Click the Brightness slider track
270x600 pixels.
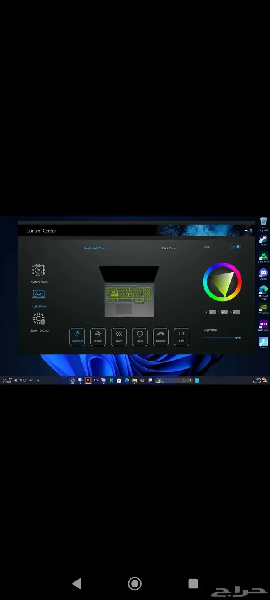pos(220,338)
